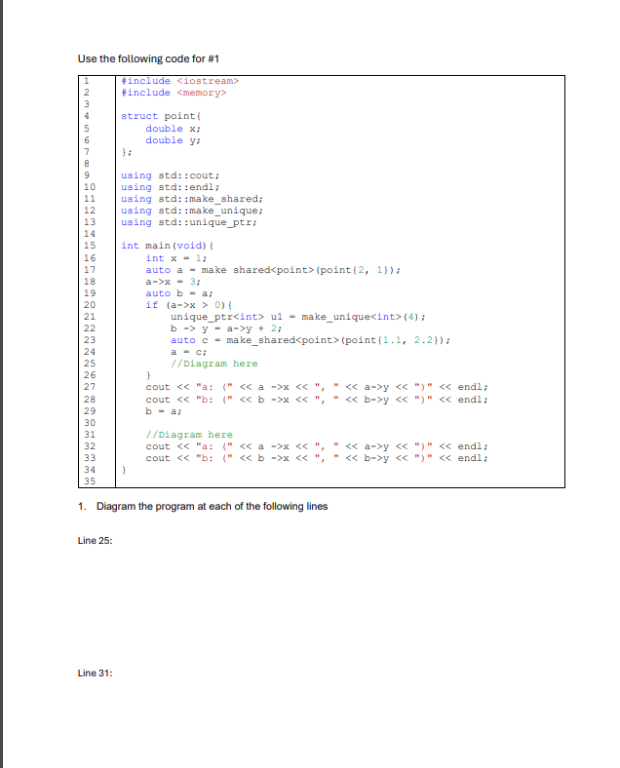Click the "double y;" declaration
620x768 pixels.
pyautogui.click(x=173, y=140)
